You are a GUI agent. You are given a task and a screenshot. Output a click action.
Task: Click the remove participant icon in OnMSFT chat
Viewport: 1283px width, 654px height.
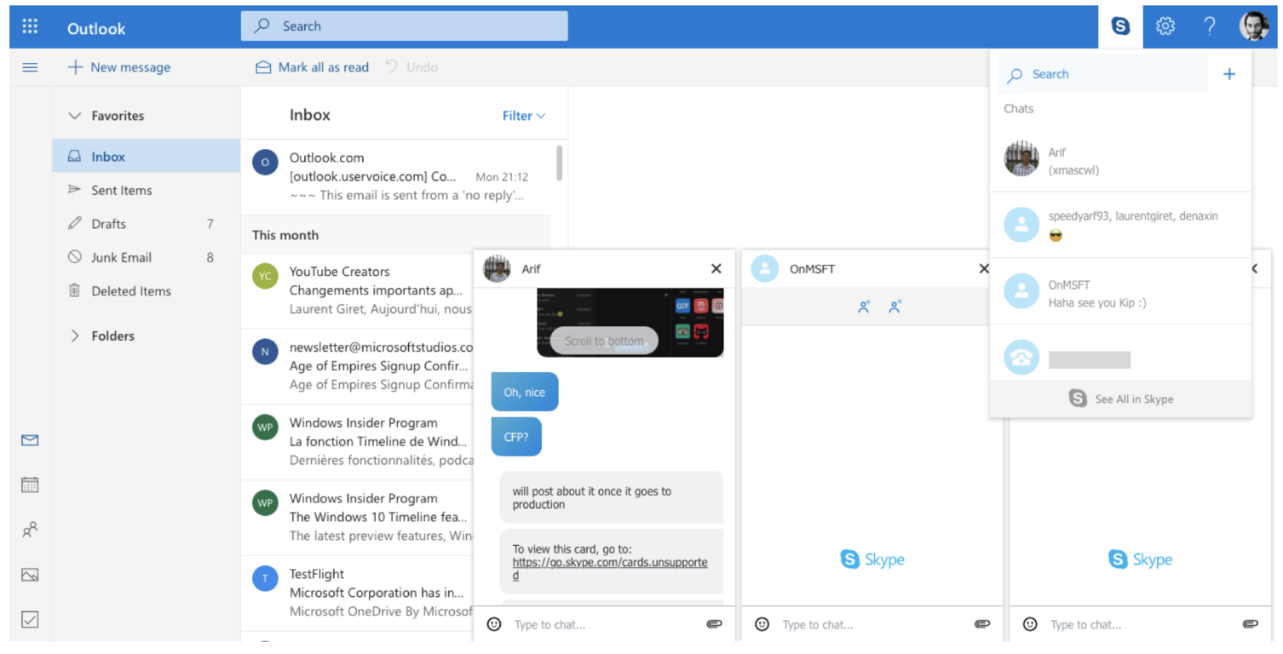click(895, 307)
